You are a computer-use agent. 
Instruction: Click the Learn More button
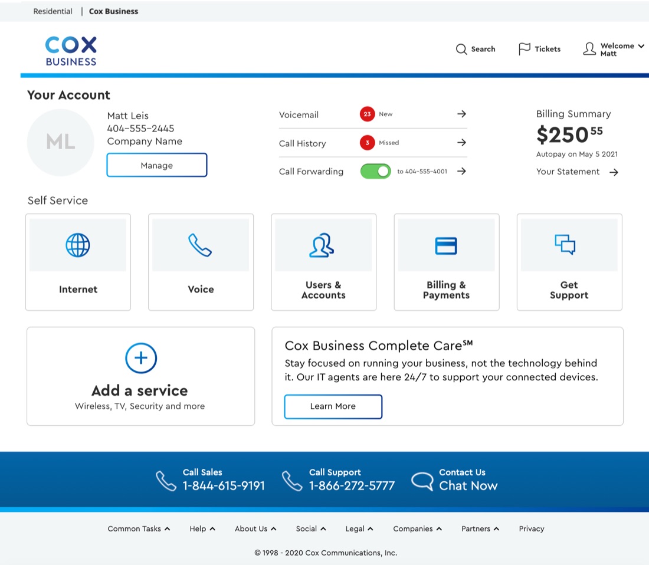333,406
